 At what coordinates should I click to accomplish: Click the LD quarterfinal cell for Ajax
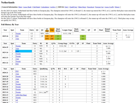point(78,51)
